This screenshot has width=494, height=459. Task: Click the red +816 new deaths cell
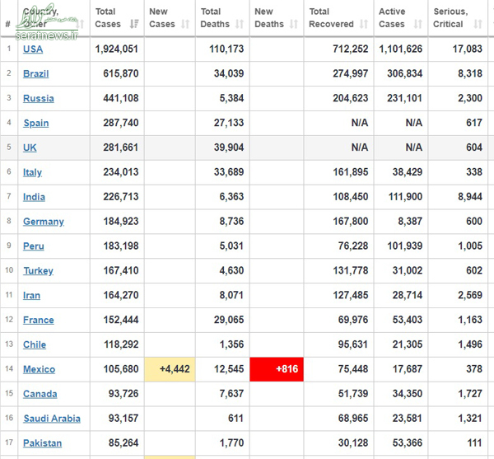coord(276,369)
